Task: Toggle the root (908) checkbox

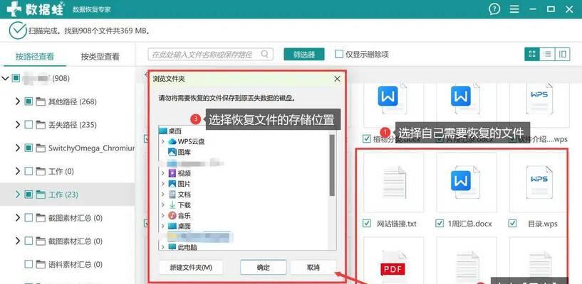Action: pyautogui.click(x=16, y=78)
